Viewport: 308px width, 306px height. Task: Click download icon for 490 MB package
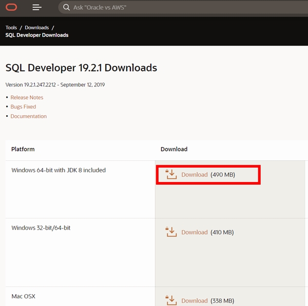(171, 174)
